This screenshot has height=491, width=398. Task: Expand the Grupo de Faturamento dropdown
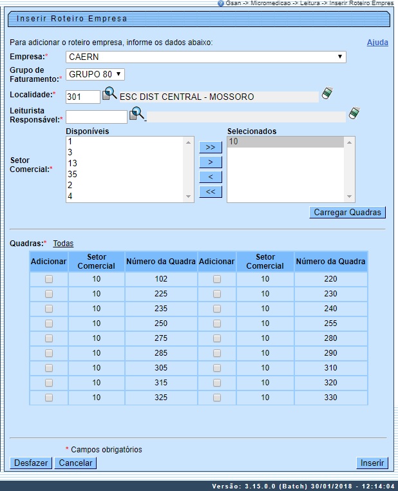95,75
